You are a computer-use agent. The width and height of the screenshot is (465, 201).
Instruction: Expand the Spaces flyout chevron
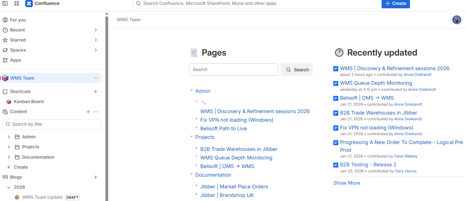96,50
